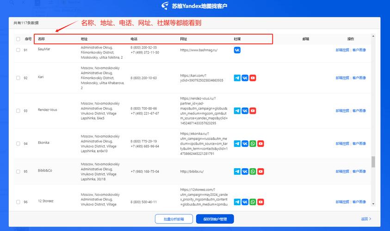This screenshot has width=390, height=231.
Task: Open VK icon for Bibib&Co row
Action: tap(245, 171)
